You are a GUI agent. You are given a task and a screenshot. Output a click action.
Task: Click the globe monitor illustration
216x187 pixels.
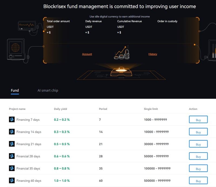tap(16, 49)
